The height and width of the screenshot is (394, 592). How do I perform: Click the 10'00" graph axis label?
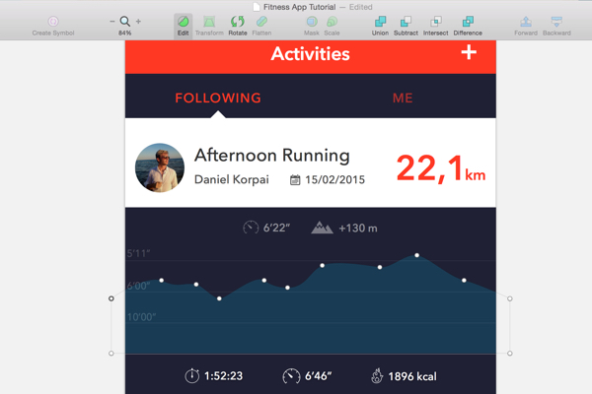point(141,317)
